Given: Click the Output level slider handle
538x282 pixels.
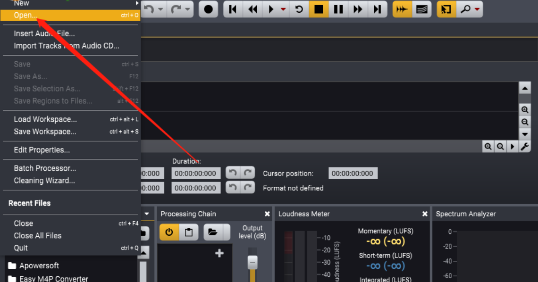Looking at the screenshot, I should point(252,262).
